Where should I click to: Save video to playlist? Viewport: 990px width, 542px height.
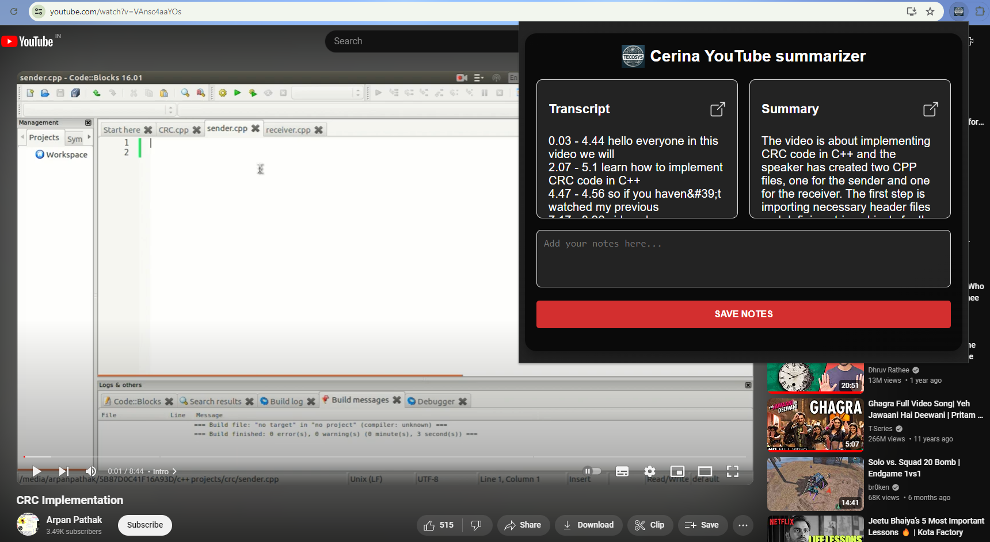point(702,525)
